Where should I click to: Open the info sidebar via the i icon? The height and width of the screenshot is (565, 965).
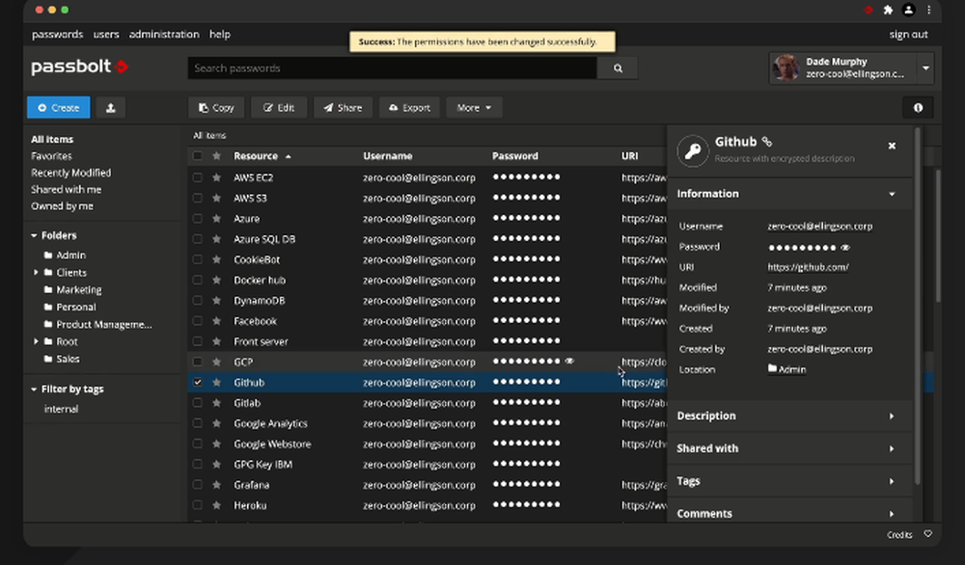[918, 107]
